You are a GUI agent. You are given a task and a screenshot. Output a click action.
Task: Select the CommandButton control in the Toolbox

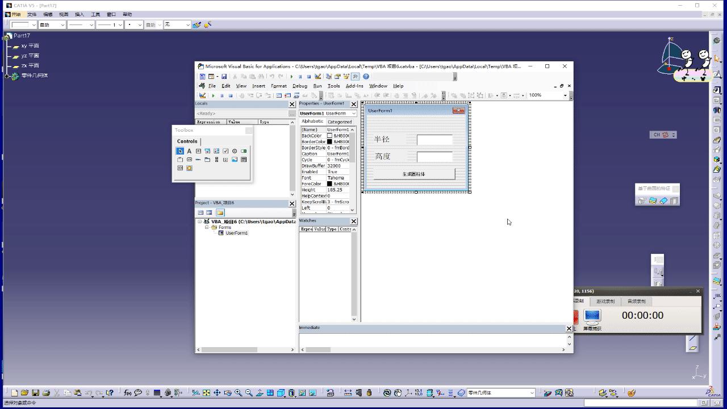point(189,159)
